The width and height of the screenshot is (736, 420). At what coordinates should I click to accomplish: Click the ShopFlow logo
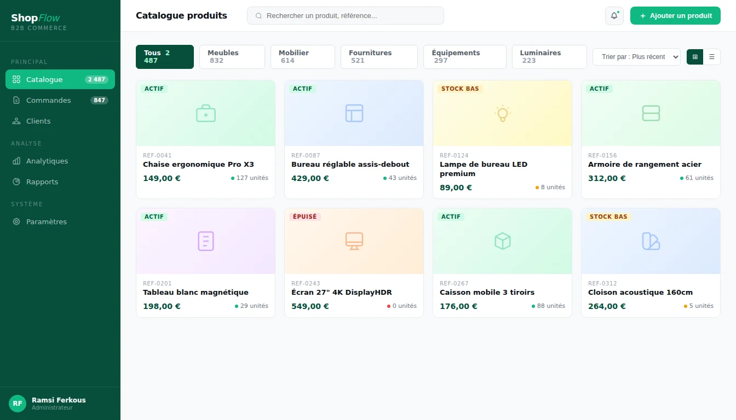[36, 18]
